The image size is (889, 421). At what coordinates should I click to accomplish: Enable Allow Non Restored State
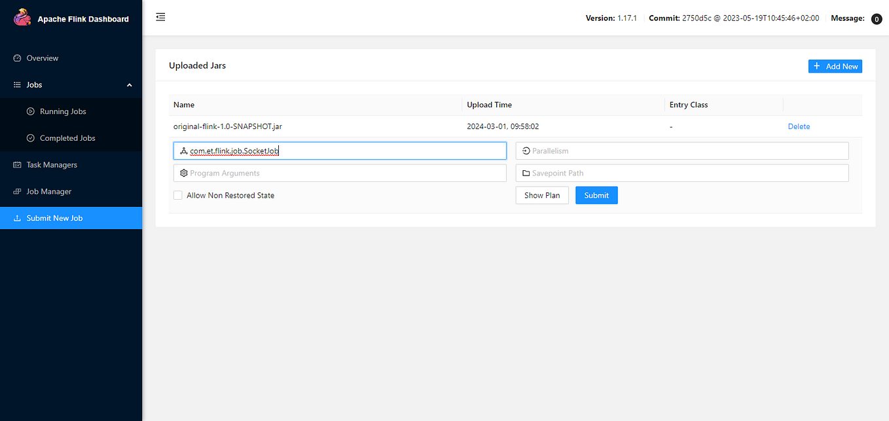point(177,195)
